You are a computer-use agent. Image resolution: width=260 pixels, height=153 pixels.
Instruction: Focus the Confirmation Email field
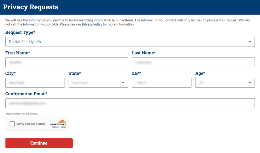[x=130, y=103]
